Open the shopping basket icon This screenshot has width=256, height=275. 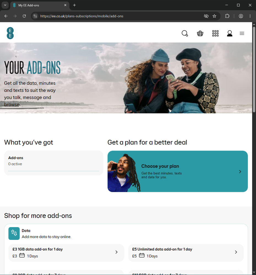click(x=200, y=33)
